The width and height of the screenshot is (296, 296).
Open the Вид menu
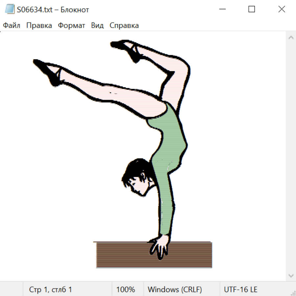point(97,25)
